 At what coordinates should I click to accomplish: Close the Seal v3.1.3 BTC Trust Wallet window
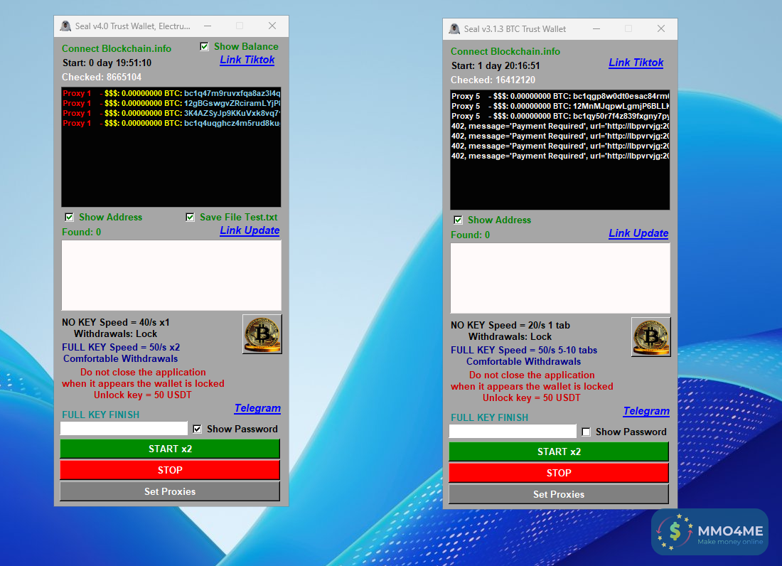point(661,29)
